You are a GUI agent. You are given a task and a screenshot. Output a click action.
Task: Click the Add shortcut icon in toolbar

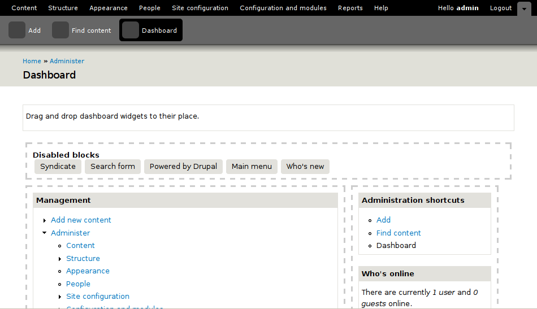tap(17, 31)
